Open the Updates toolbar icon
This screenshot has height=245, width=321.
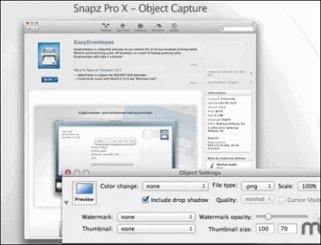pos(174,27)
